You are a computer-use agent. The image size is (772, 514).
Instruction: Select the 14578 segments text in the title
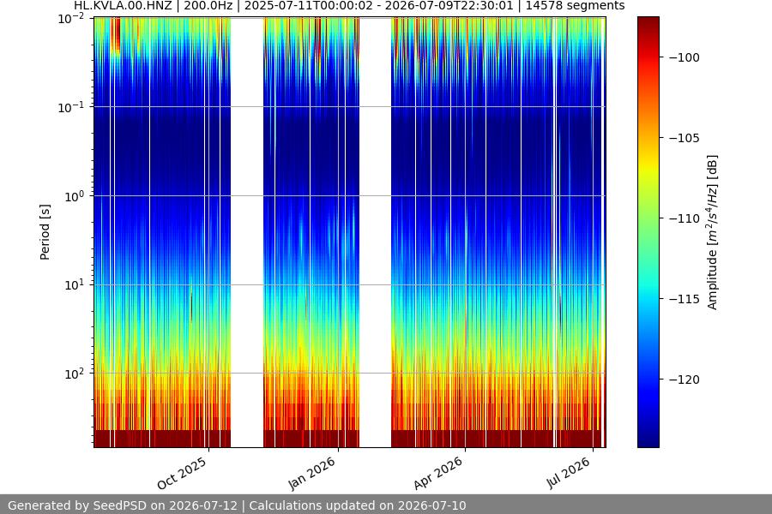(x=575, y=6)
